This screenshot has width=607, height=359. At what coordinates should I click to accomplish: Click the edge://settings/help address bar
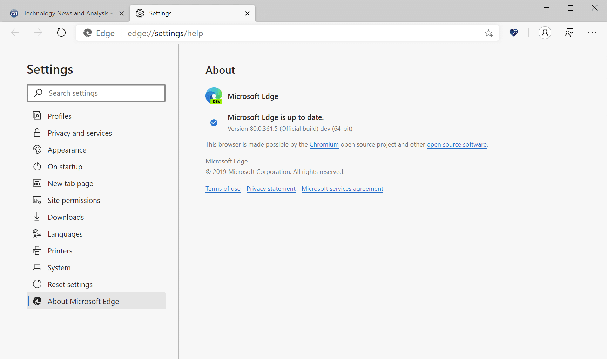pos(281,33)
